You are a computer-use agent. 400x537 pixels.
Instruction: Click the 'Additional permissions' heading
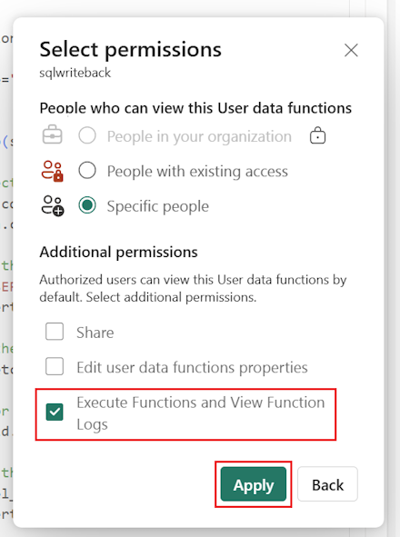pos(118,252)
